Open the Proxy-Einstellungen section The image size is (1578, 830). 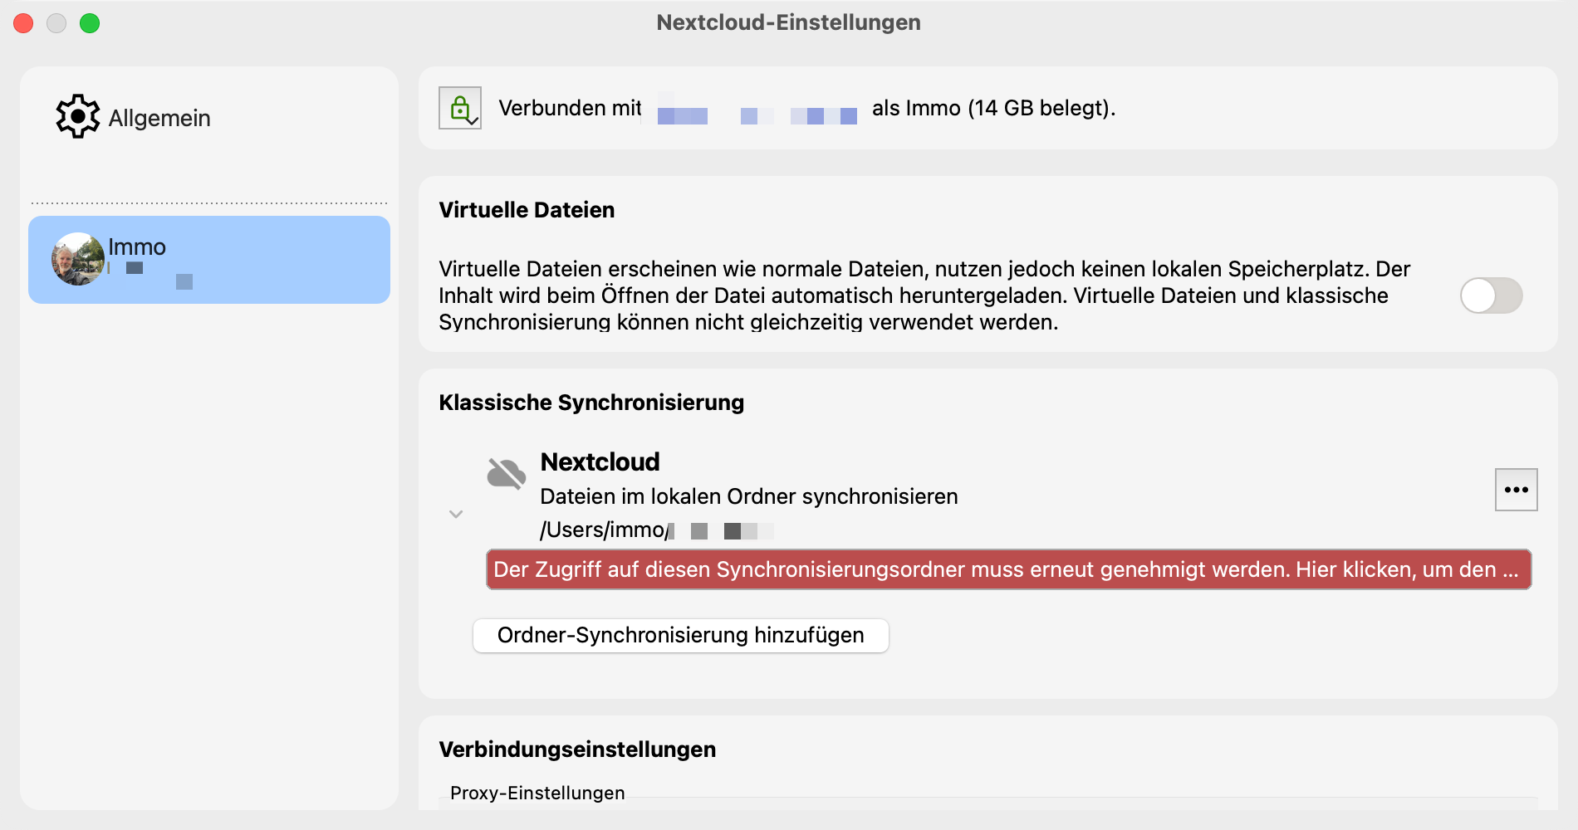(537, 793)
